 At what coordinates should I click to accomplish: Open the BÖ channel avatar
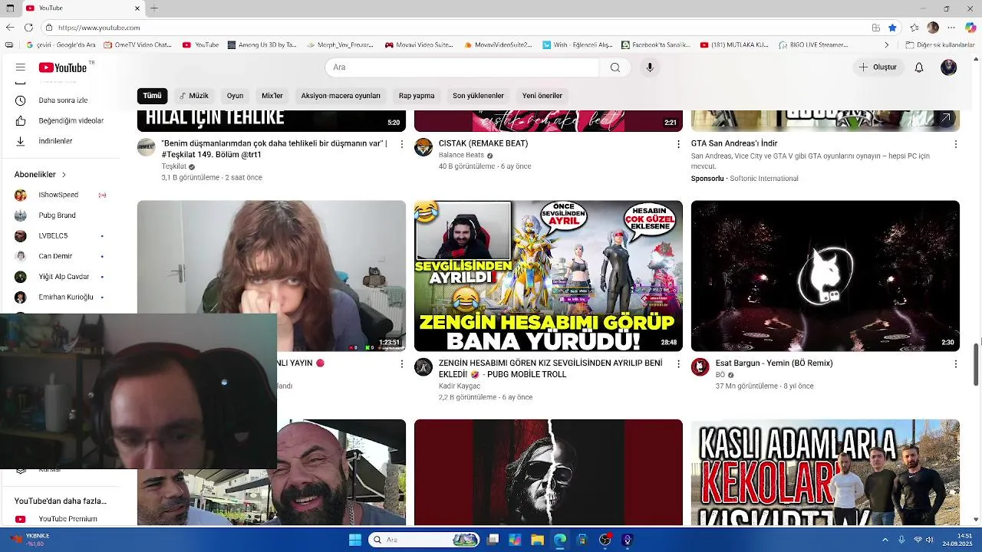[700, 367]
